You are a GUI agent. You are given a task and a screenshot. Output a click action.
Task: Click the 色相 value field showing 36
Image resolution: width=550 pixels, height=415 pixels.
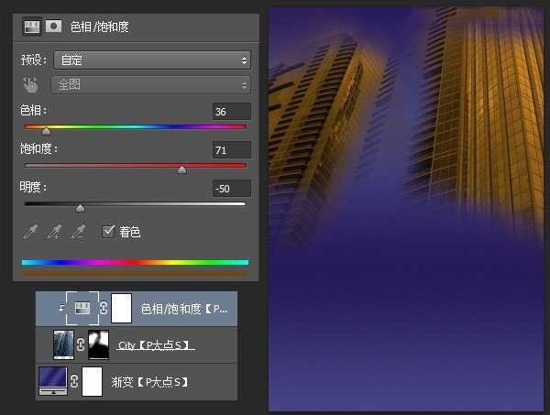[230, 112]
